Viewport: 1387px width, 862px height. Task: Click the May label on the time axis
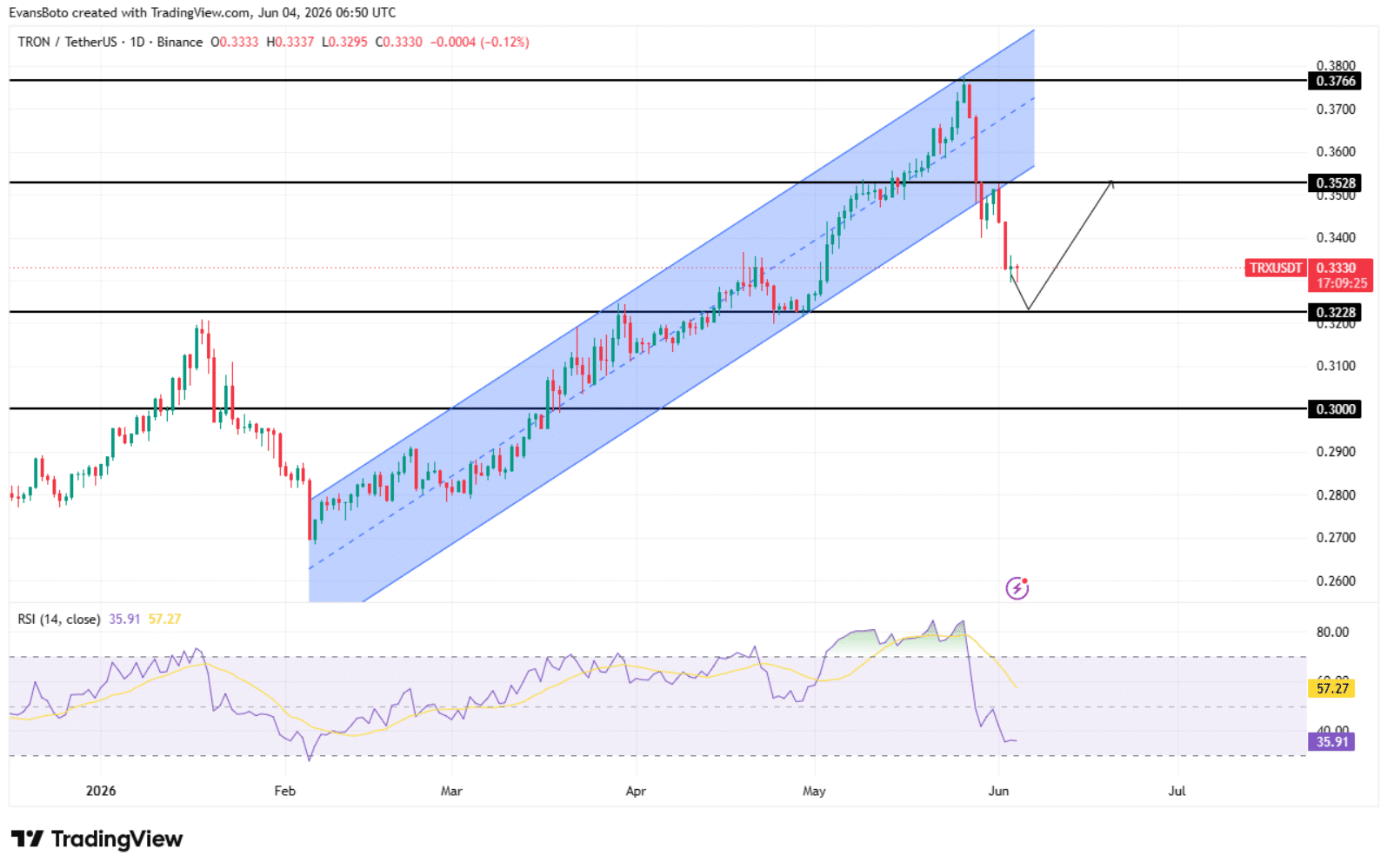814,791
